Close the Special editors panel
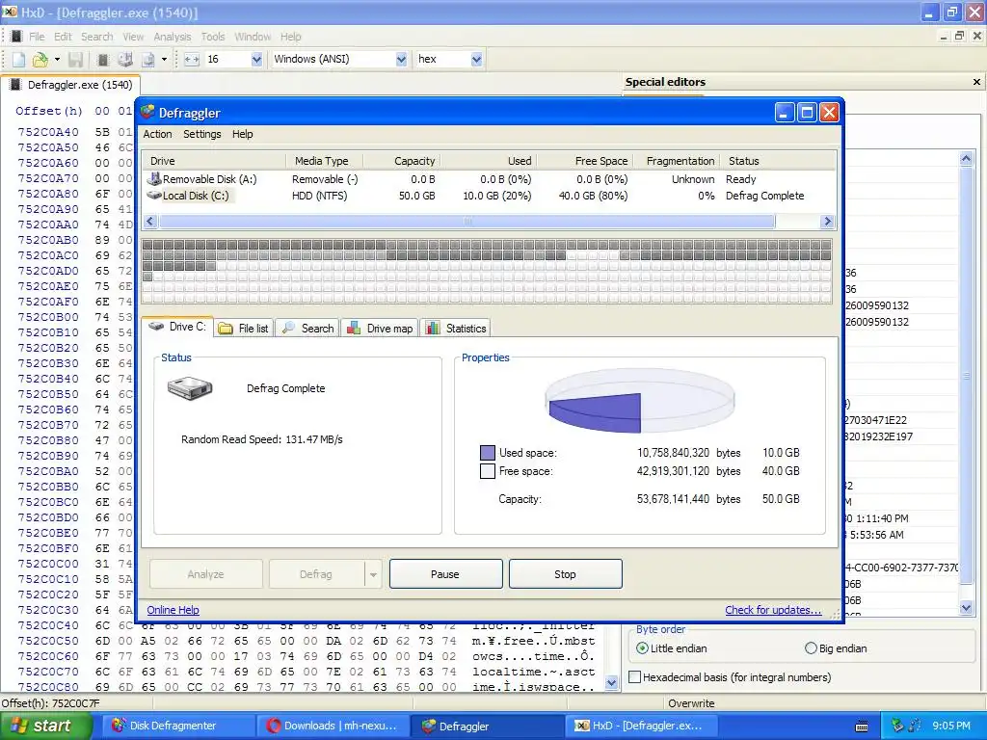Screen dimensions: 987x740 (x=976, y=82)
